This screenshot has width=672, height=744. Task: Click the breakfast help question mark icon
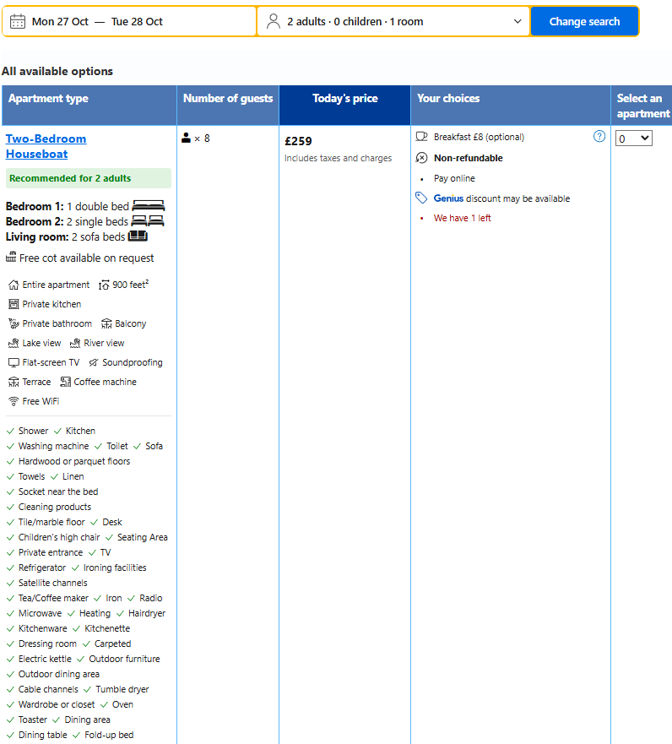599,136
